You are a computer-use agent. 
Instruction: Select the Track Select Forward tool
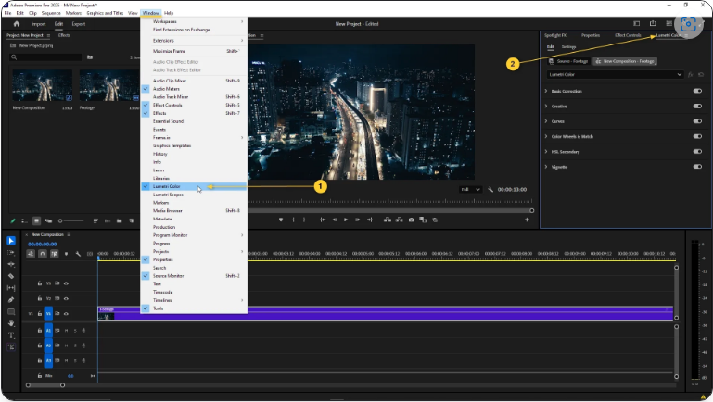[x=11, y=253]
